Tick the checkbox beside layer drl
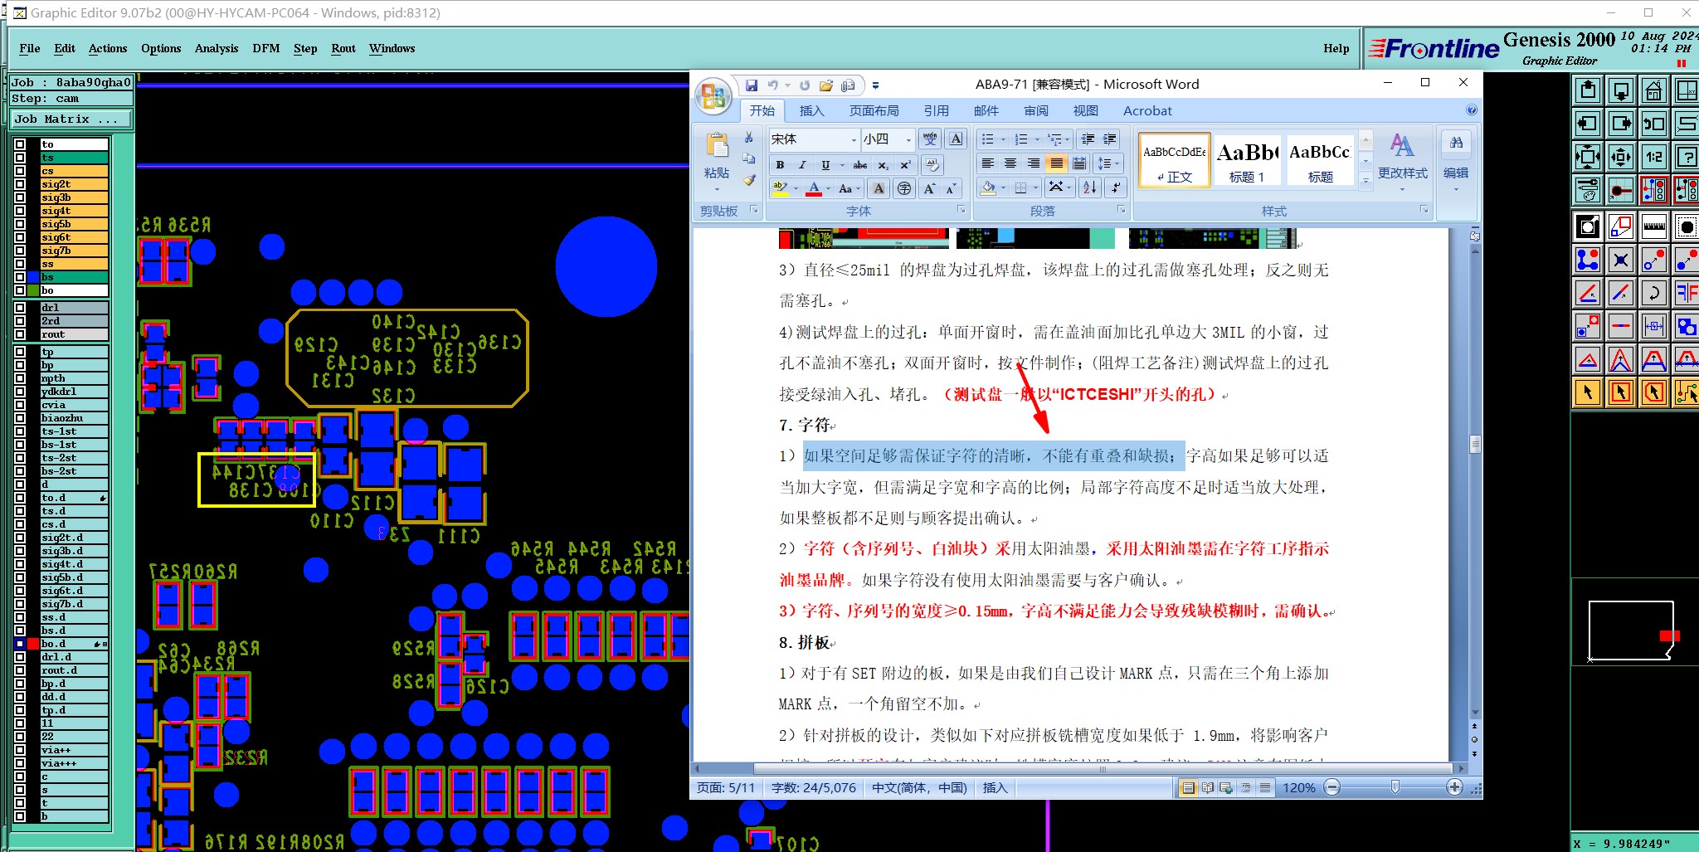Screen dimensions: 1699x852 pyautogui.click(x=20, y=308)
